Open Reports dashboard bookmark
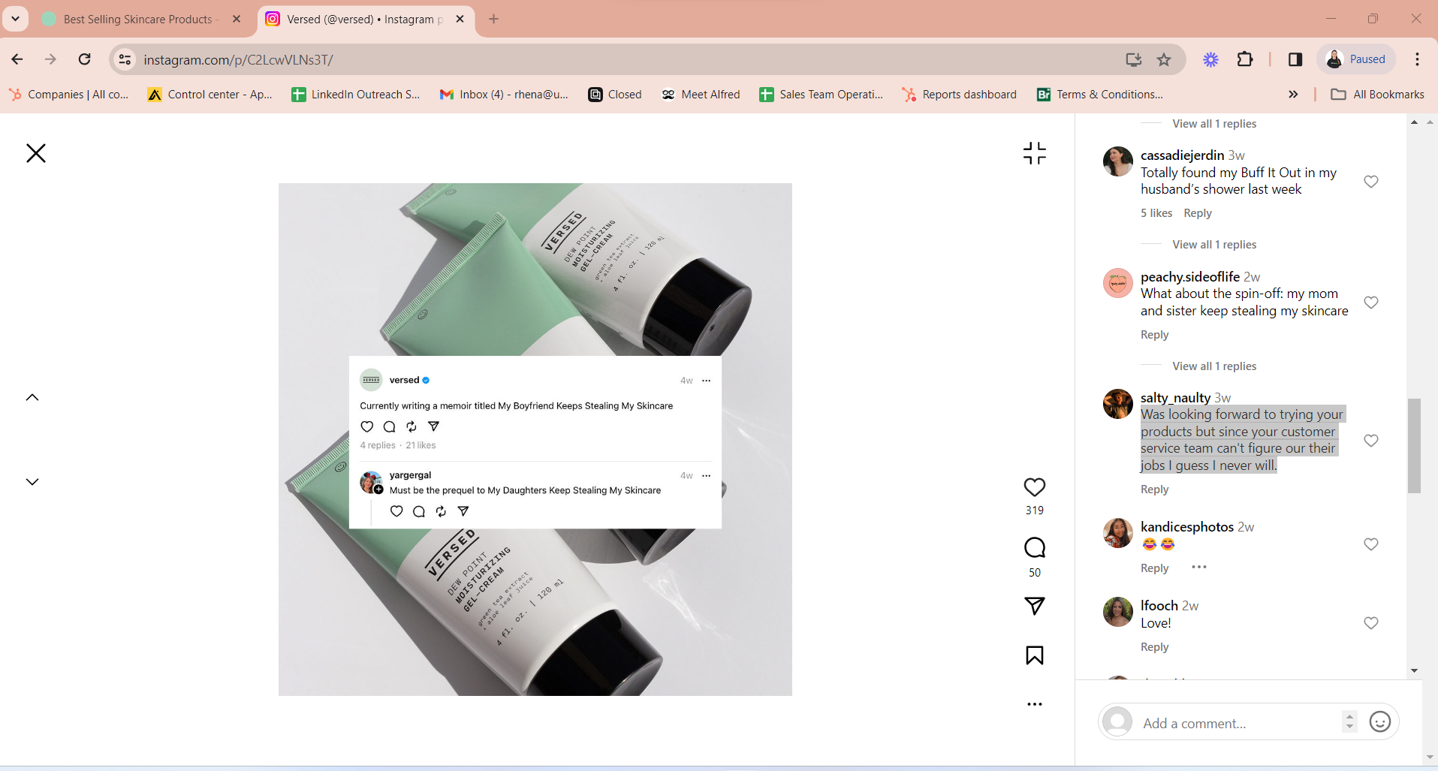The height and width of the screenshot is (771, 1438). coord(960,95)
